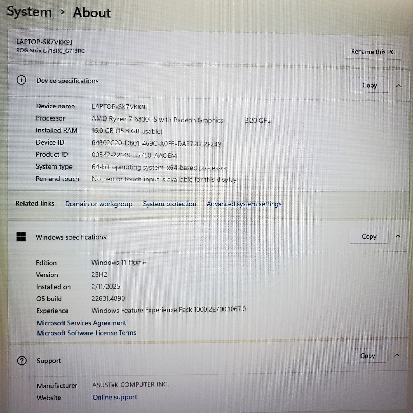The width and height of the screenshot is (413, 413).
Task: Select Edition value Windows 11 Home
Action: point(119,262)
